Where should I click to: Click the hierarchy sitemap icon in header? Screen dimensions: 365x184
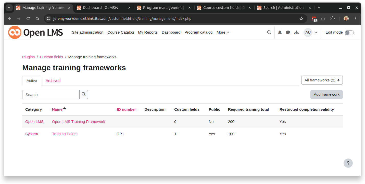coord(296,32)
